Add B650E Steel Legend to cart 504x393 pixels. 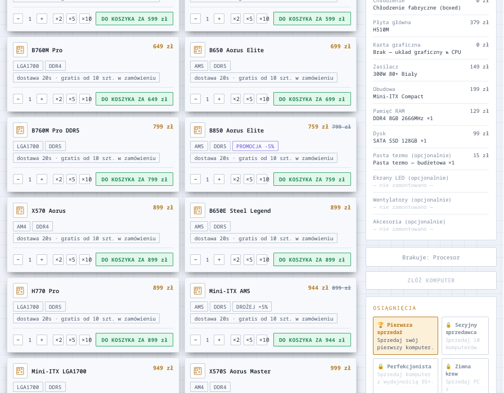point(312,259)
